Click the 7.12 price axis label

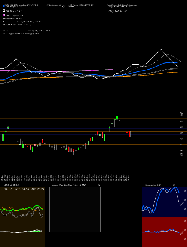(181, 116)
